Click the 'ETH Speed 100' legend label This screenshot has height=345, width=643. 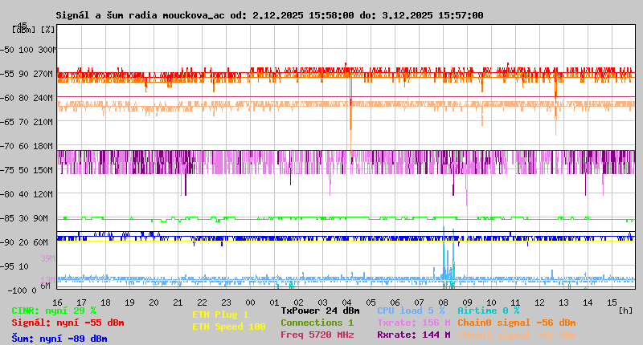click(x=229, y=327)
